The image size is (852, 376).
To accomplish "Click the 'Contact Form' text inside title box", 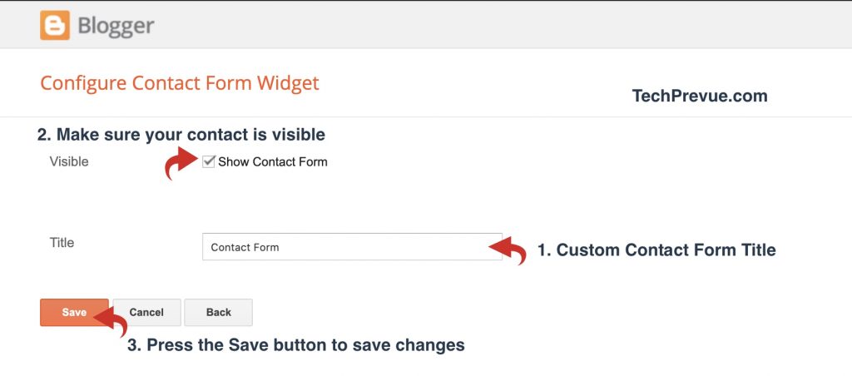I will coord(245,247).
